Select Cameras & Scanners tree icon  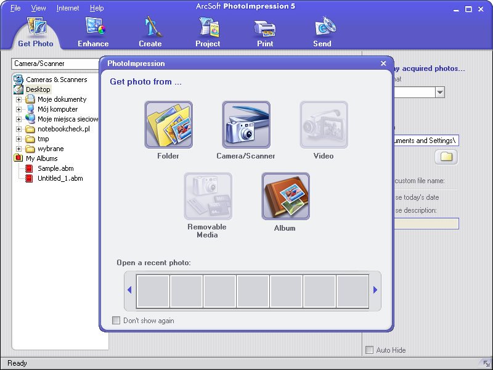point(18,80)
